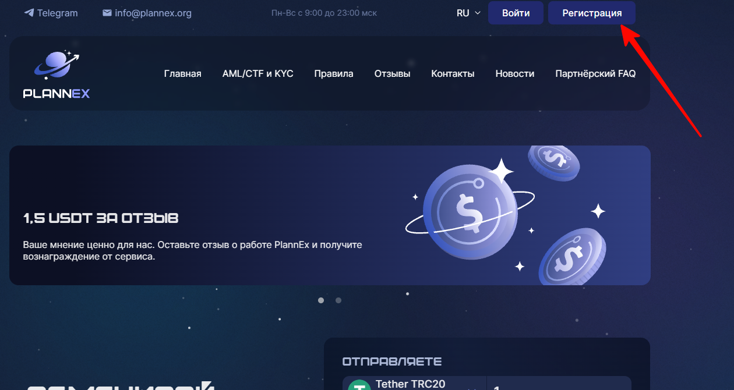The image size is (734, 390).
Task: Open the Контакты page
Action: click(453, 73)
